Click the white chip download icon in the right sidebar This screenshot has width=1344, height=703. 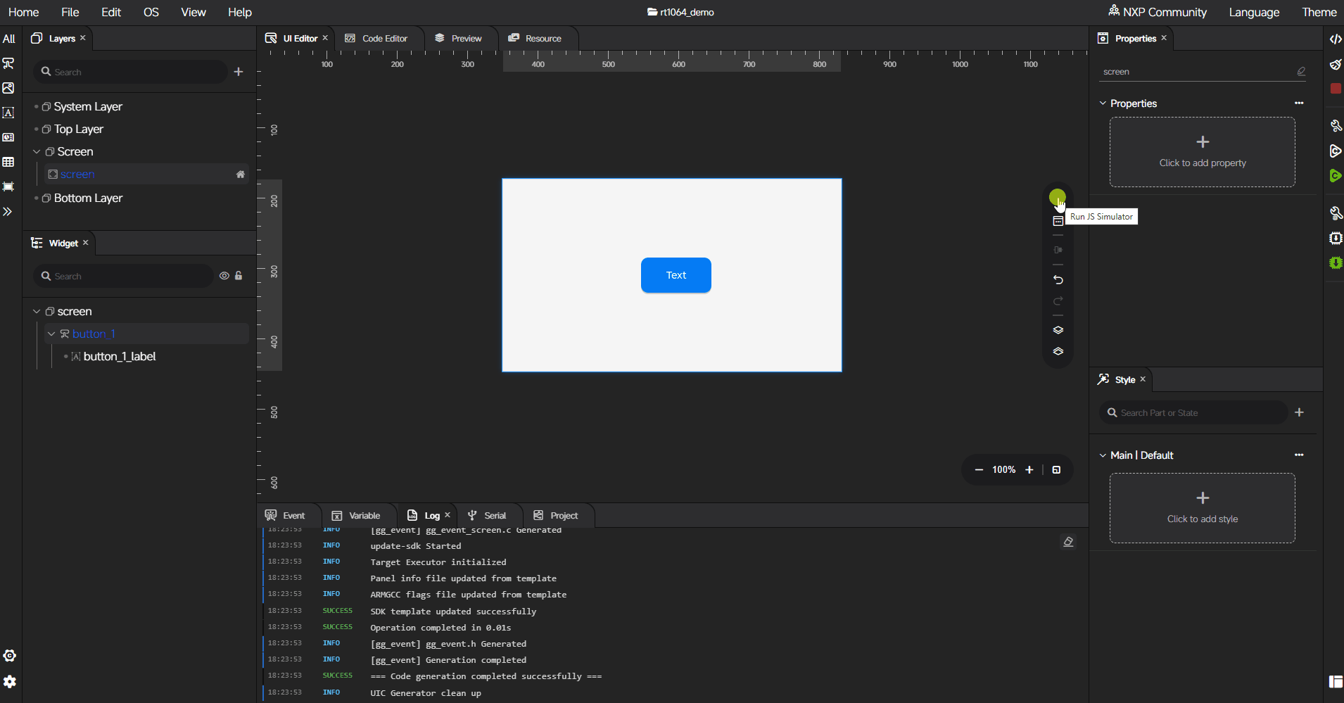[x=1335, y=238]
